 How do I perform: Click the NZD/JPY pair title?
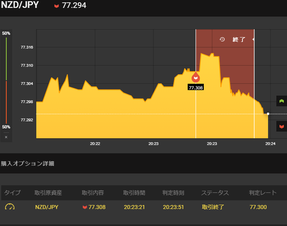click(x=20, y=5)
